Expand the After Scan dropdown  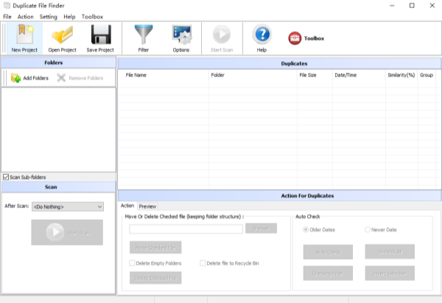(x=68, y=207)
